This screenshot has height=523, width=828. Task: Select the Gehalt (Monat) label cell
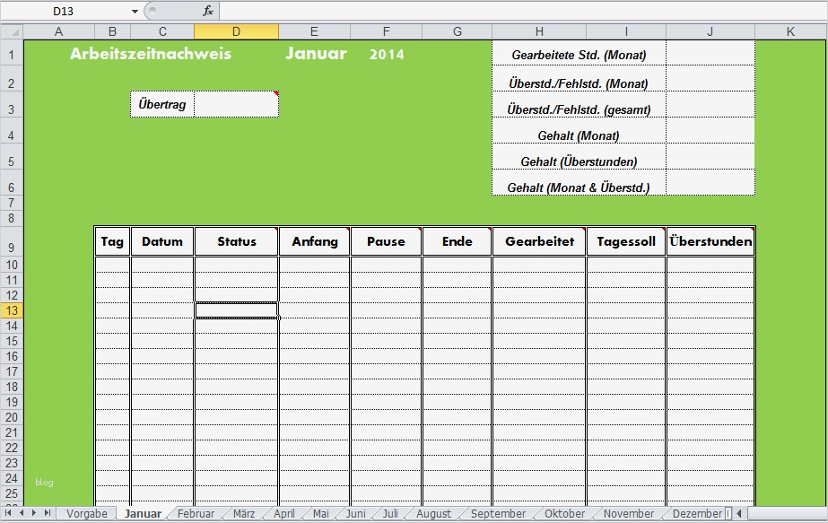[577, 135]
